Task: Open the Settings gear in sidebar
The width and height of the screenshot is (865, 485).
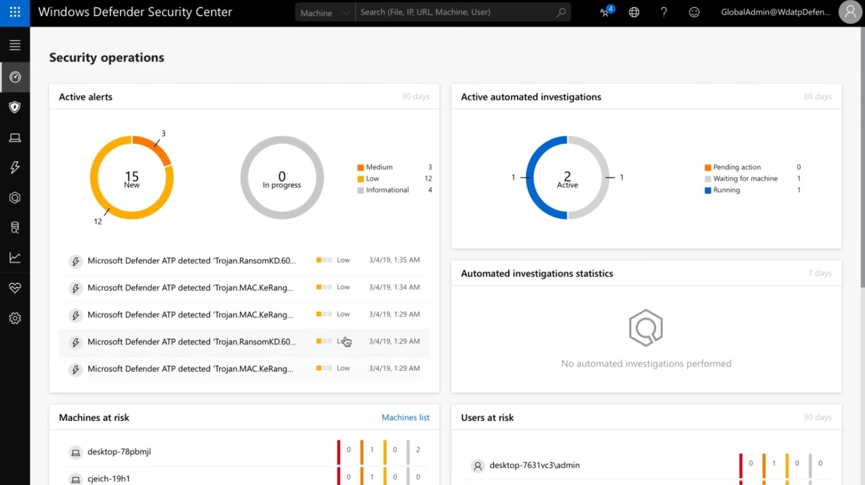Action: (x=15, y=318)
